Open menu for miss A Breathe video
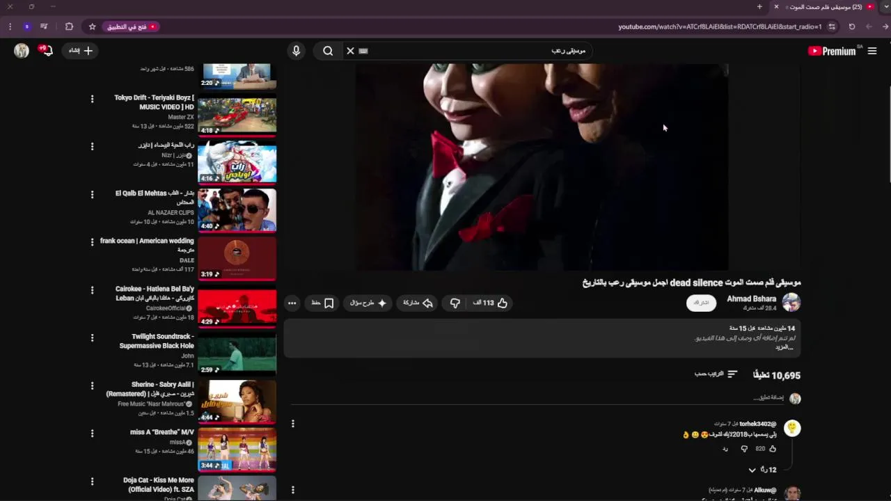The image size is (891, 501). (x=92, y=434)
